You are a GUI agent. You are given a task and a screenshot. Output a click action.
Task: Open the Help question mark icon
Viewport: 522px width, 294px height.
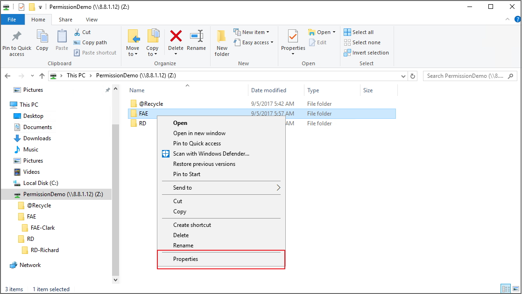(x=517, y=19)
